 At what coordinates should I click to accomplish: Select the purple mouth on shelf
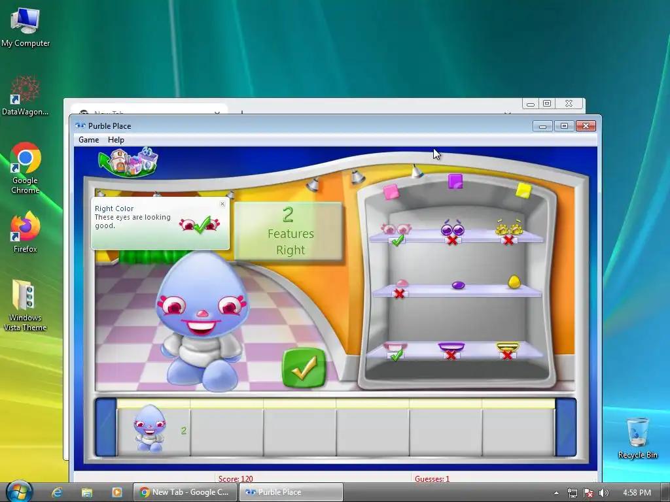451,346
